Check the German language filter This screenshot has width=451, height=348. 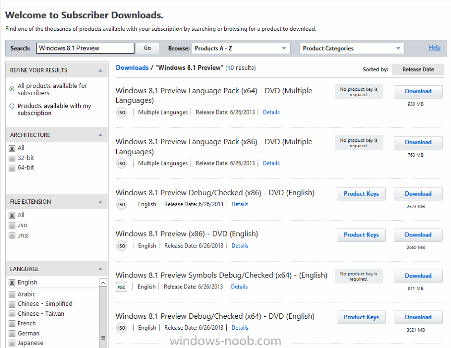coord(12,333)
